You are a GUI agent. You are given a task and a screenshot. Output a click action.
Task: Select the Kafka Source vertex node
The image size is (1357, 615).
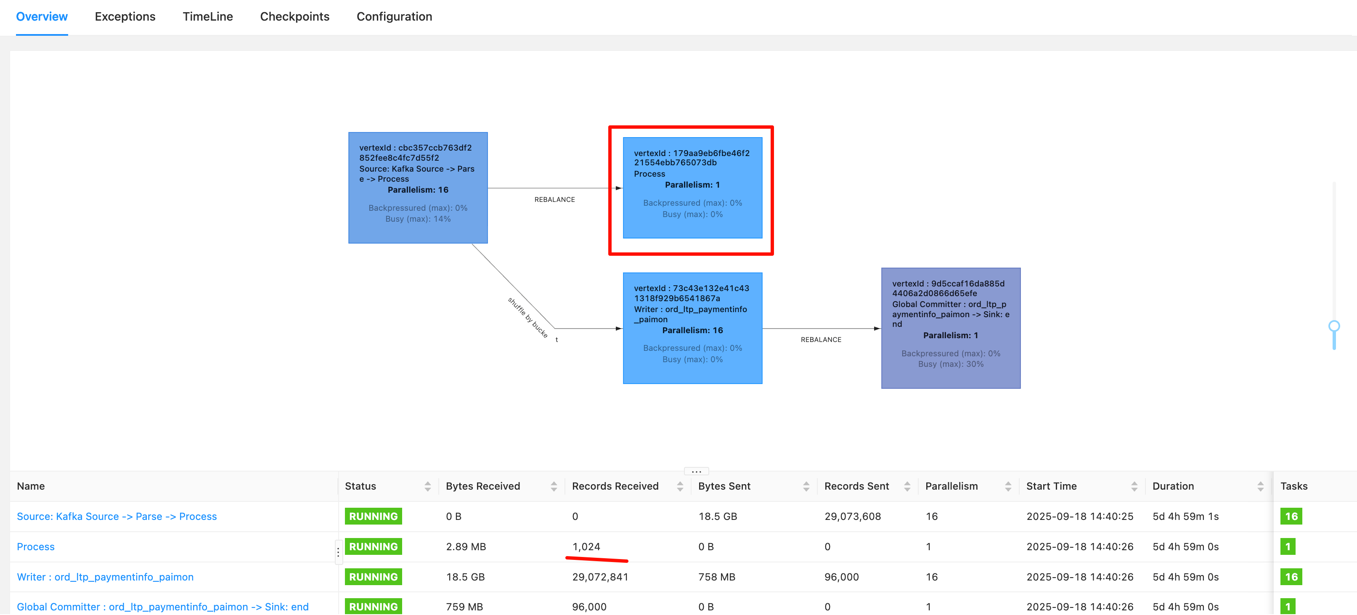[418, 187]
